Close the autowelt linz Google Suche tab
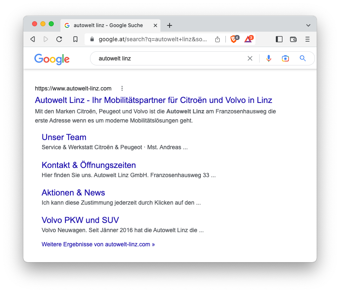The width and height of the screenshot is (340, 293). pyautogui.click(x=155, y=25)
